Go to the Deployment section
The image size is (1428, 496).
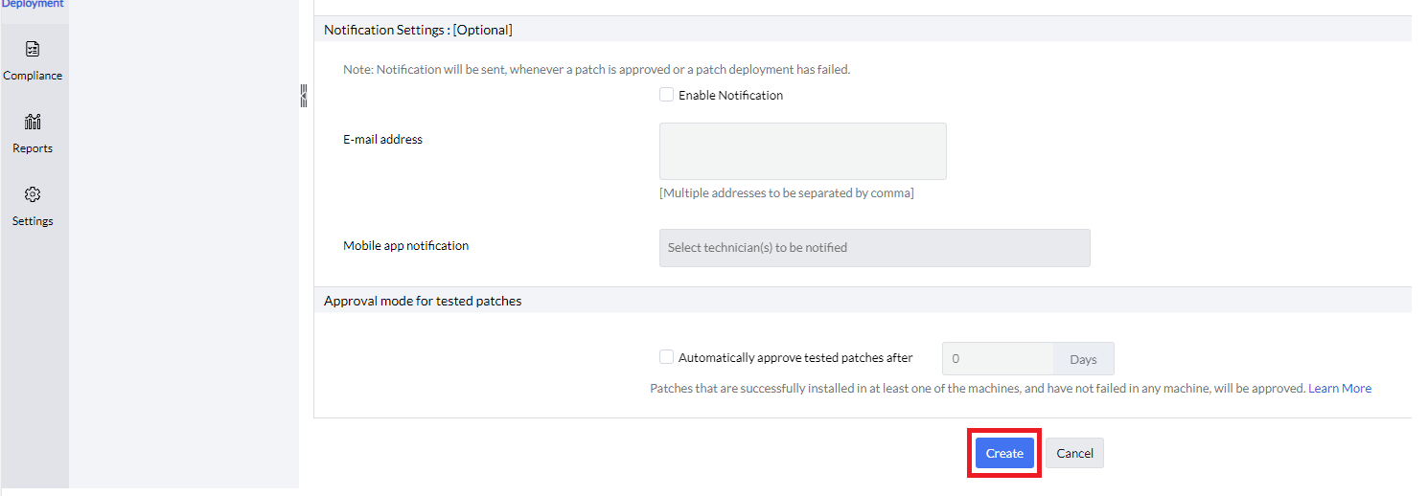coord(33,5)
